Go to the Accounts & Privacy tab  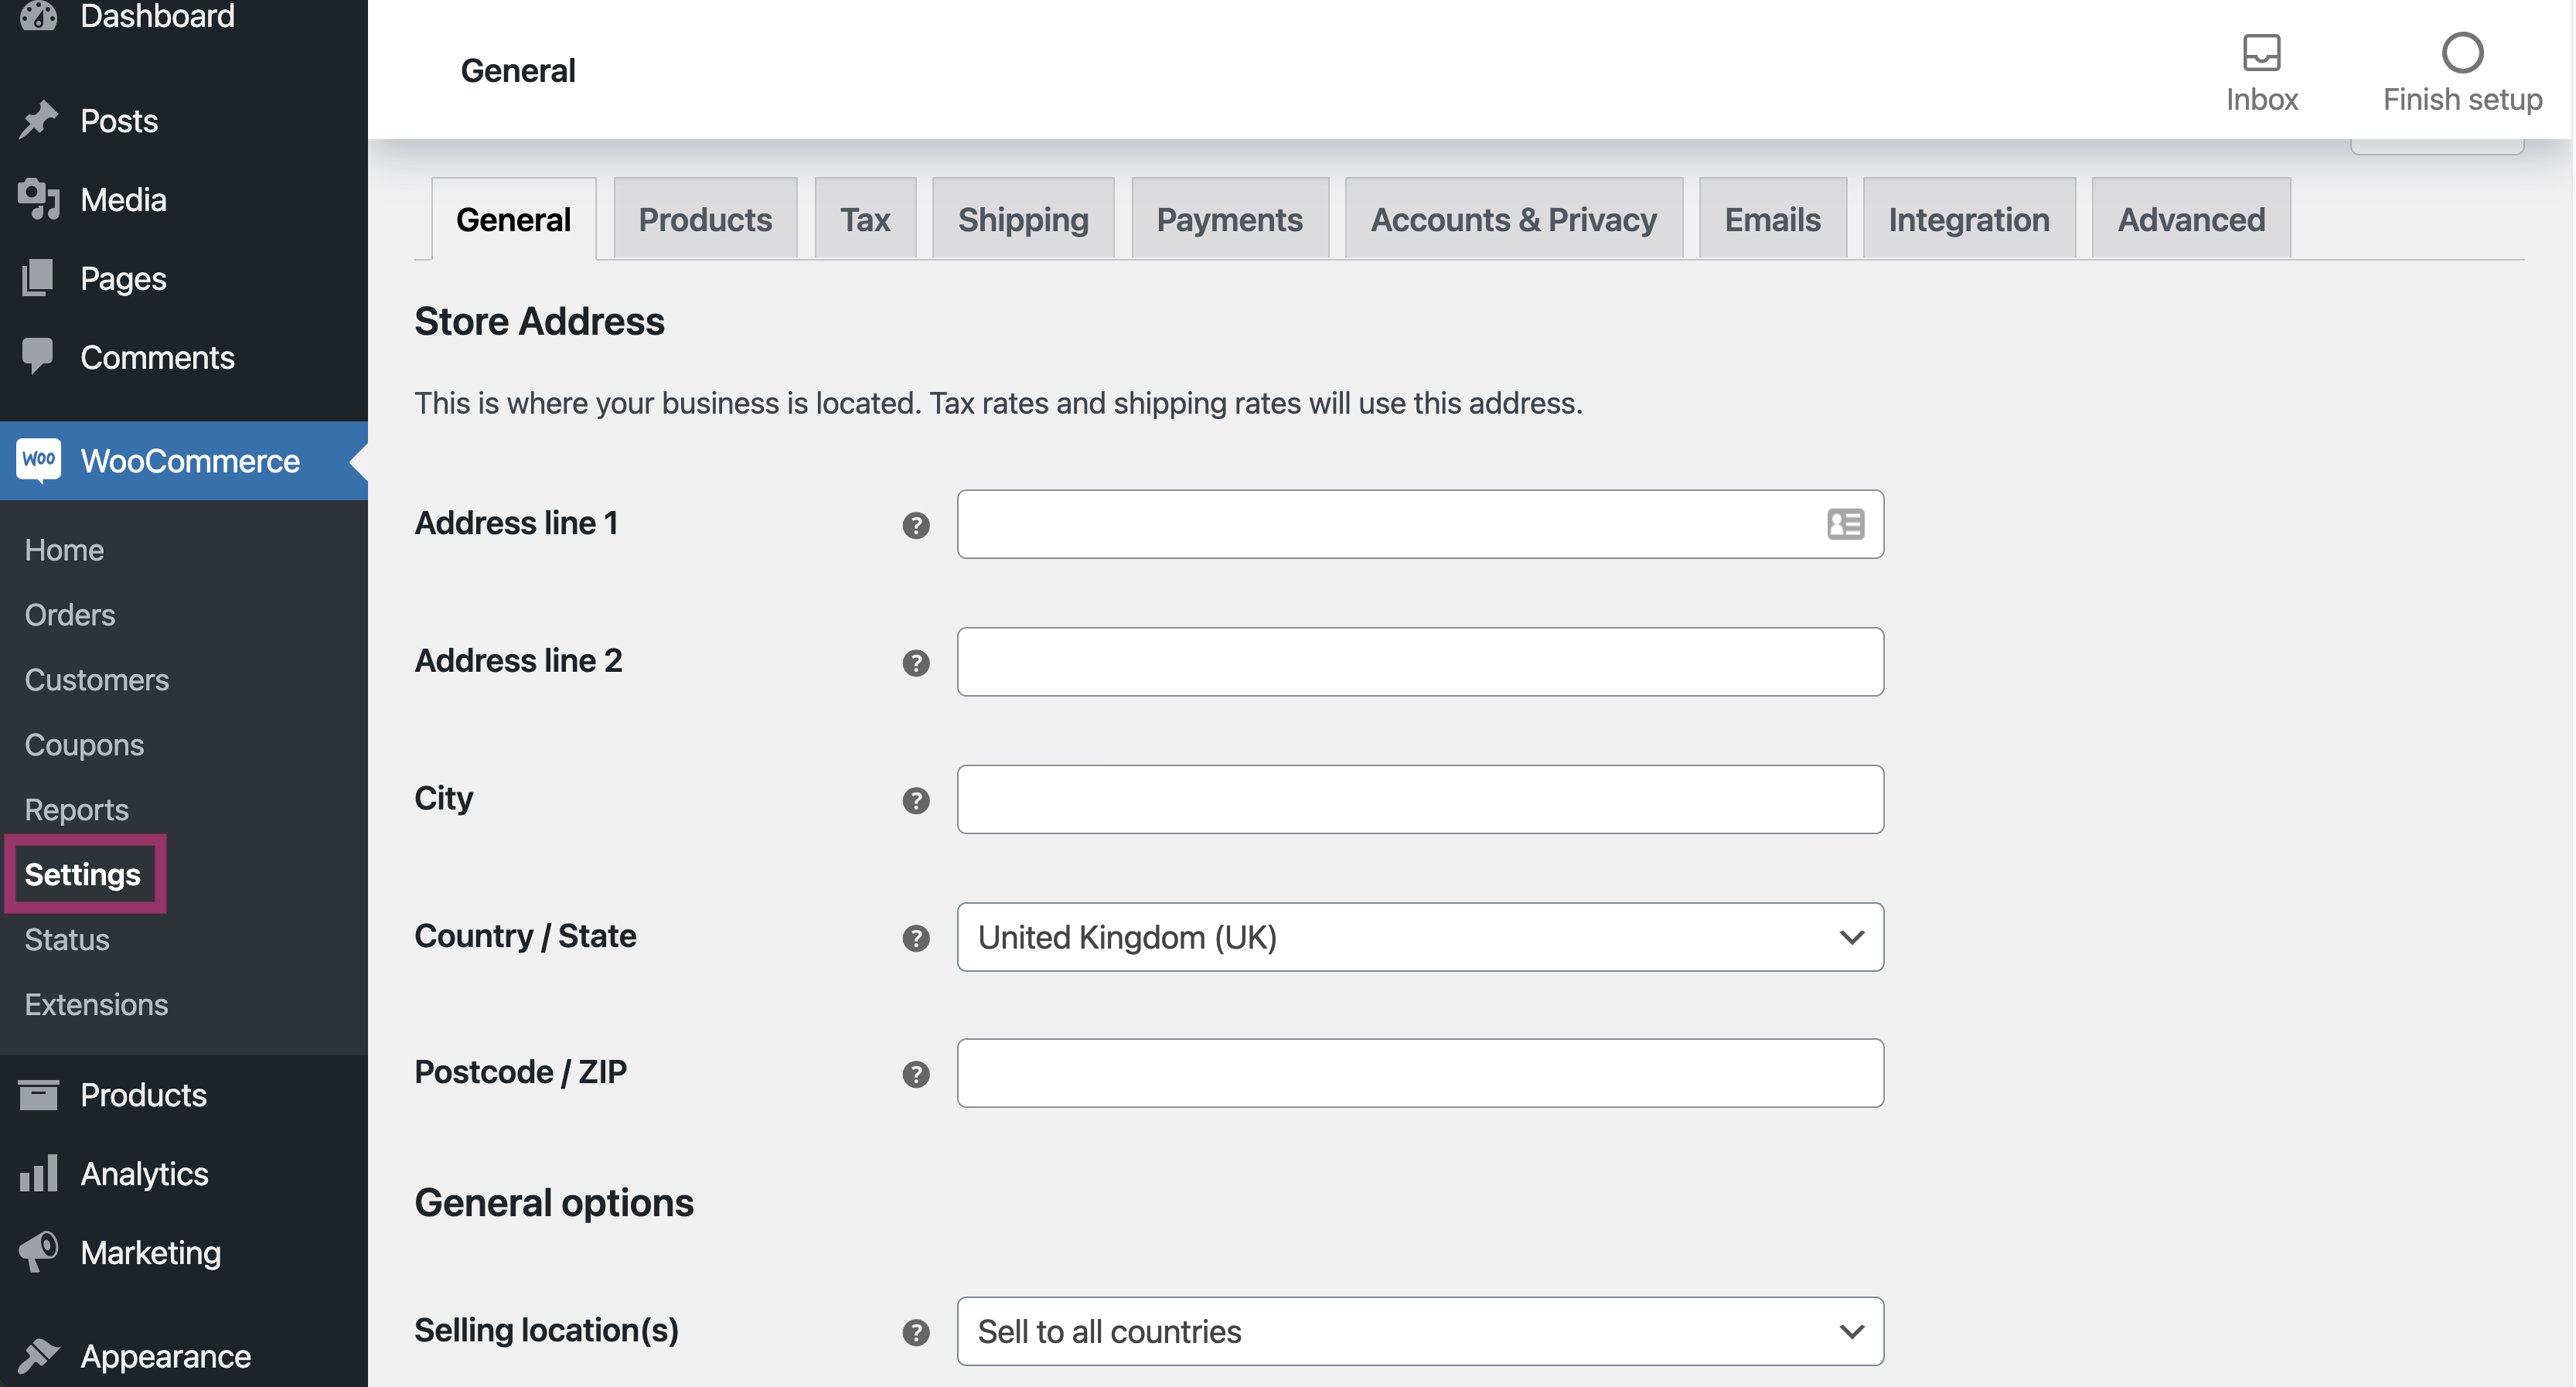tap(1512, 219)
